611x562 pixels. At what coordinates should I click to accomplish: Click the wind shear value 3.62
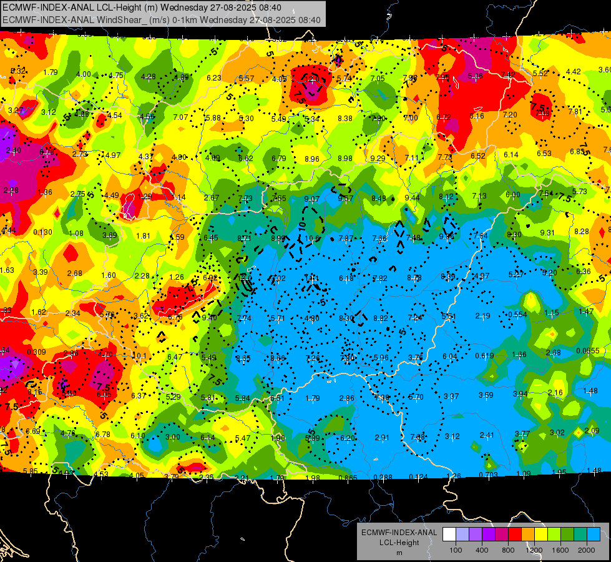141,316
